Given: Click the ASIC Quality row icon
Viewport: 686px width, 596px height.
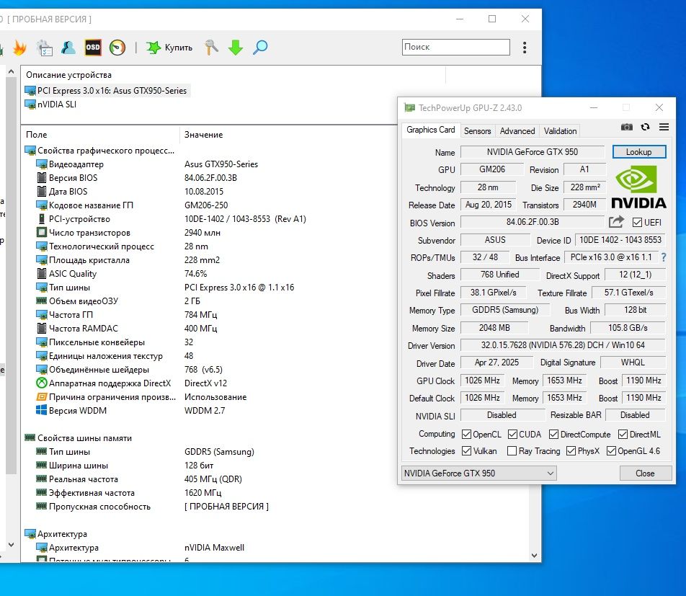Looking at the screenshot, I should 41,273.
